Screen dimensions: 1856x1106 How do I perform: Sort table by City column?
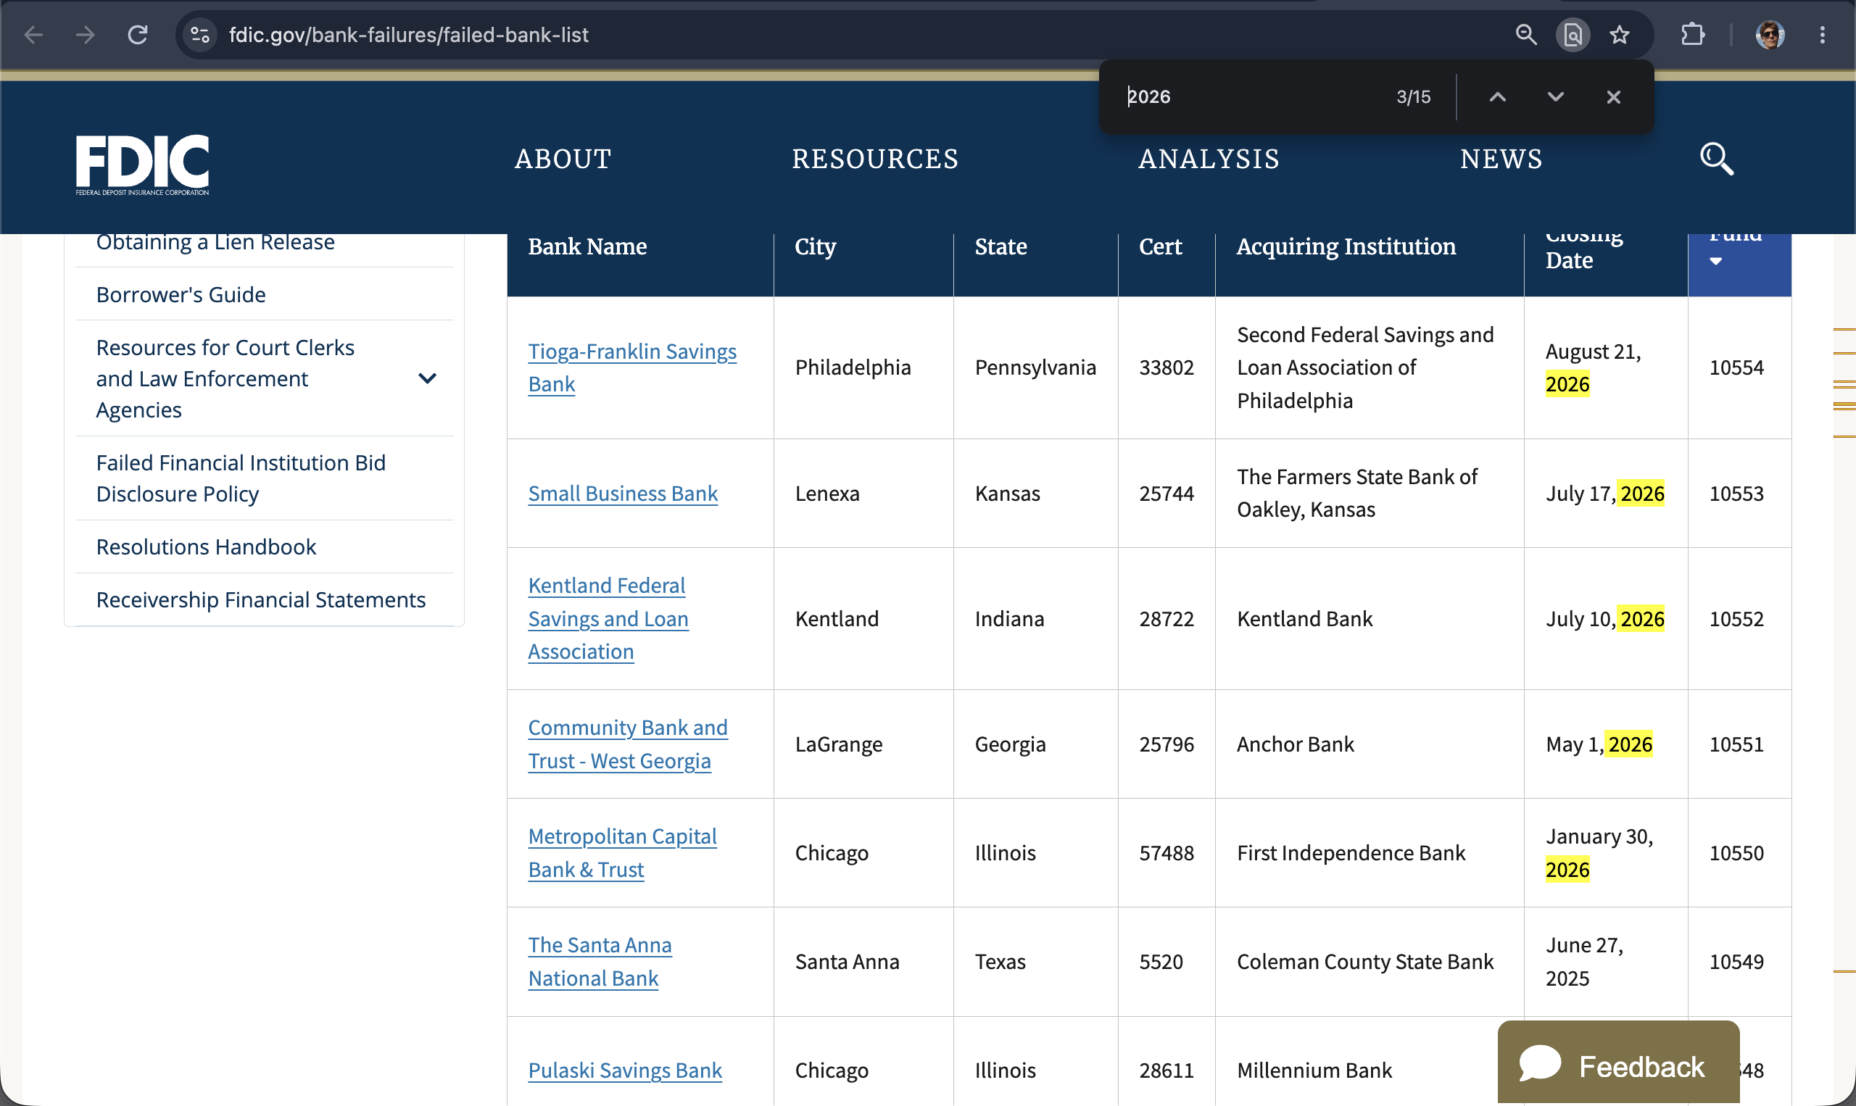(x=816, y=246)
